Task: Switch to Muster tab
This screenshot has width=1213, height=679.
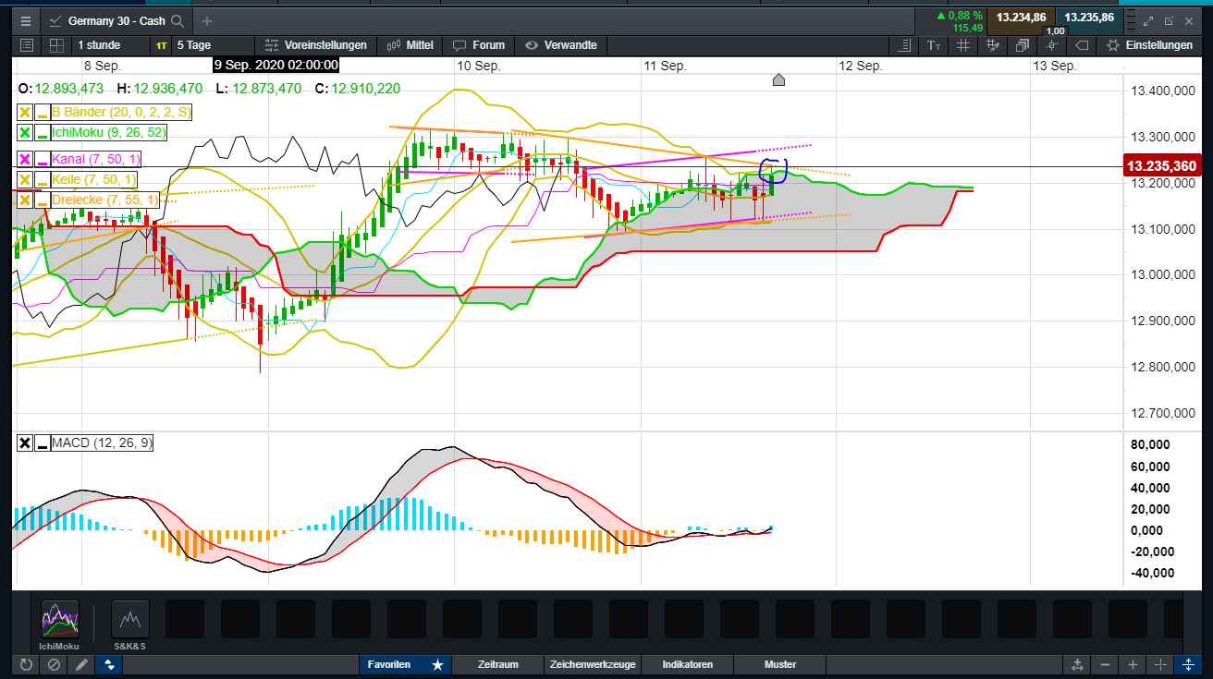Action: coord(780,664)
